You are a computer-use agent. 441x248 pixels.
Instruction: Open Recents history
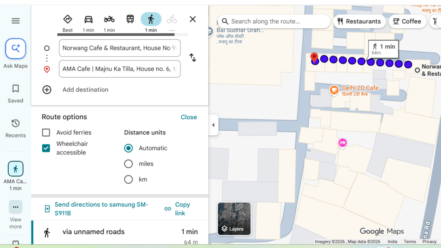coord(16,128)
